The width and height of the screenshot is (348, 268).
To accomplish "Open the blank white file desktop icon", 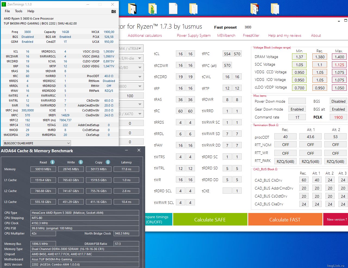I will coord(173,8).
